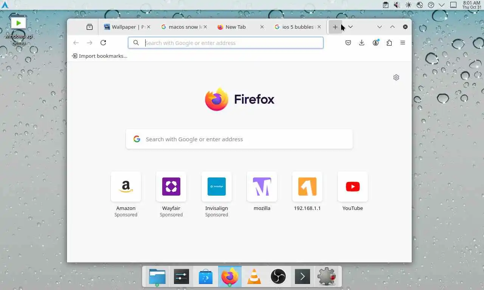Image resolution: width=484 pixels, height=290 pixels.
Task: Open the Downloads panel
Action: [362, 43]
